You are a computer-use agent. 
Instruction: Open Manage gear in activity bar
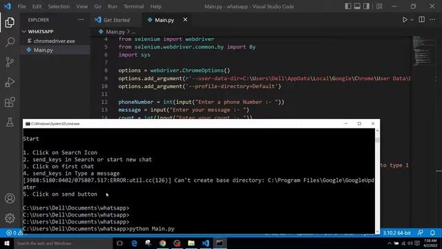(10, 218)
